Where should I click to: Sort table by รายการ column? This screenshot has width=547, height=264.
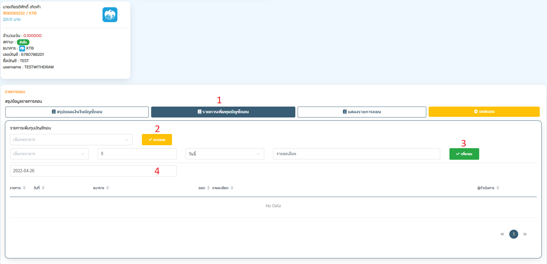coord(24,188)
